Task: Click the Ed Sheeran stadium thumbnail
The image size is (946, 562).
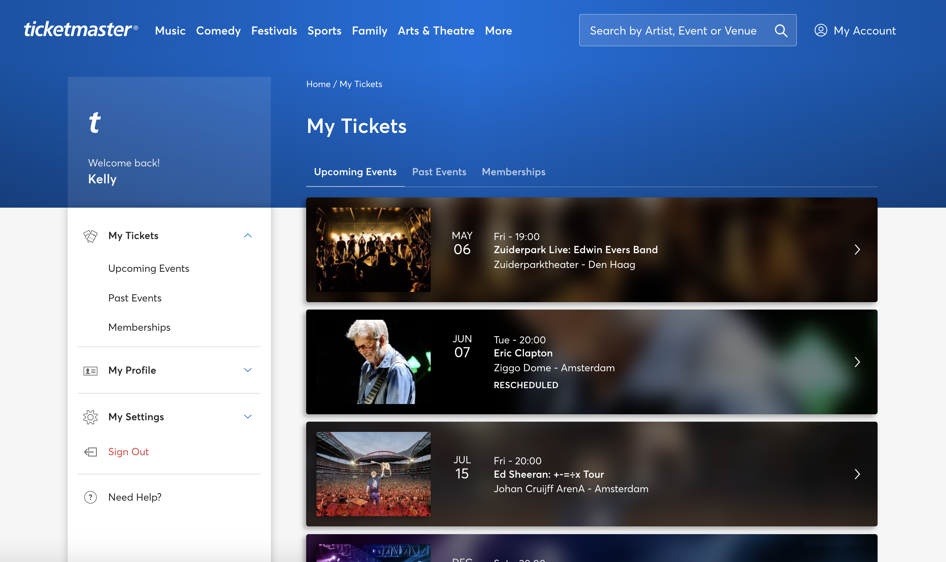Action: coord(373,474)
